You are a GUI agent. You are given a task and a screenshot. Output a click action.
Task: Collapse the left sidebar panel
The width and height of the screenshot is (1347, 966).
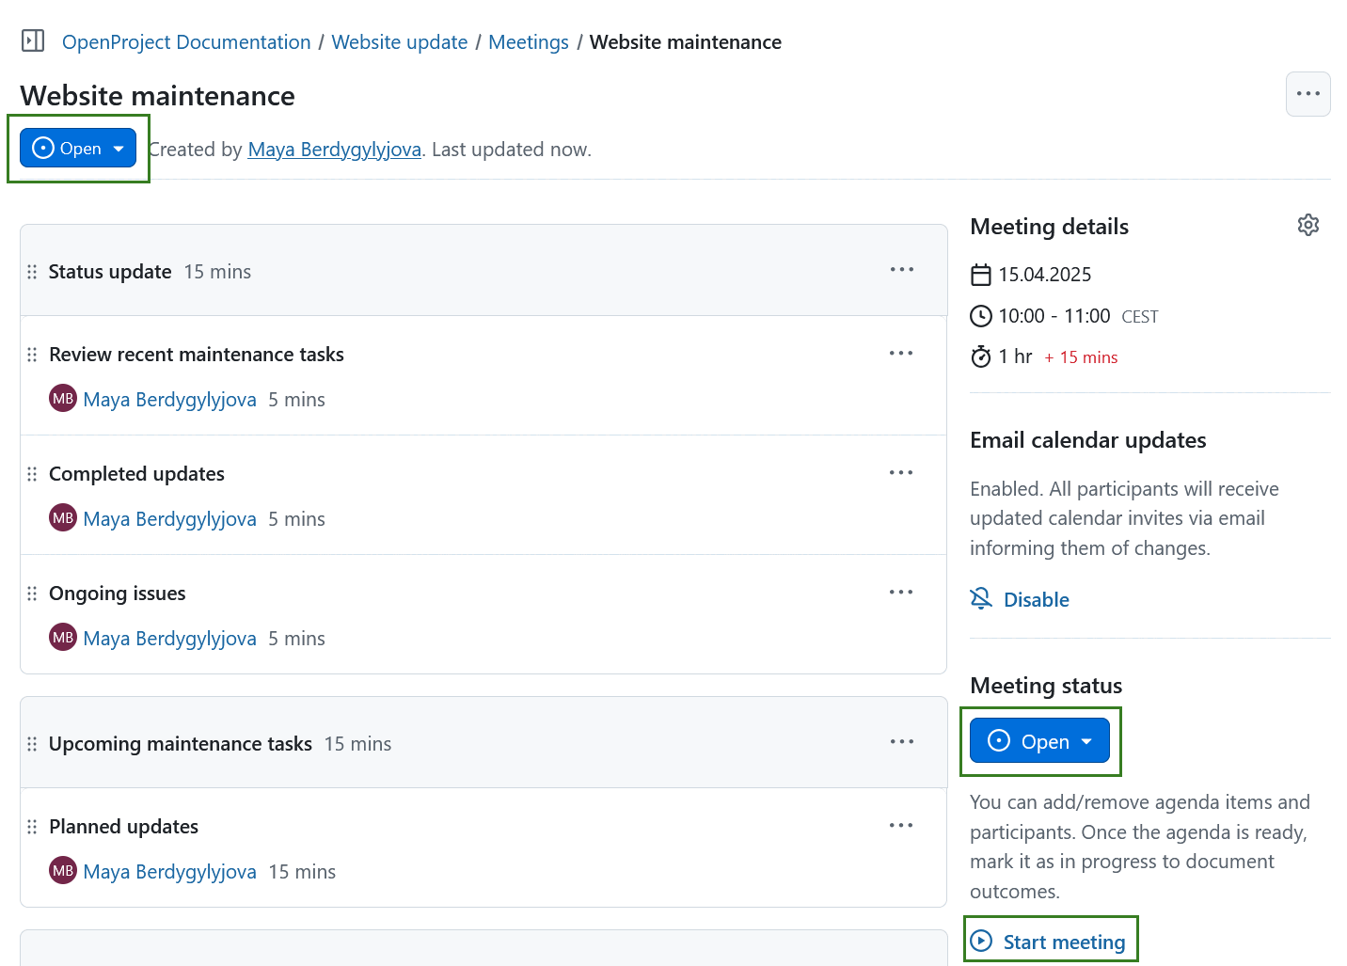pyautogui.click(x=32, y=40)
